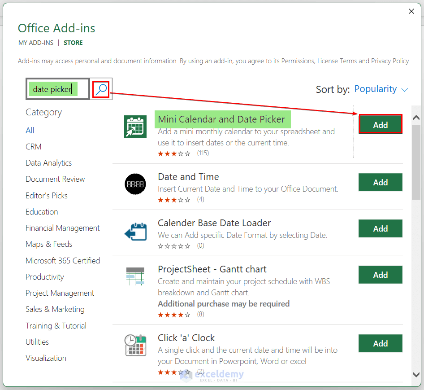
Task: Open the Sort by Popularity dropdown
Action: [x=381, y=89]
